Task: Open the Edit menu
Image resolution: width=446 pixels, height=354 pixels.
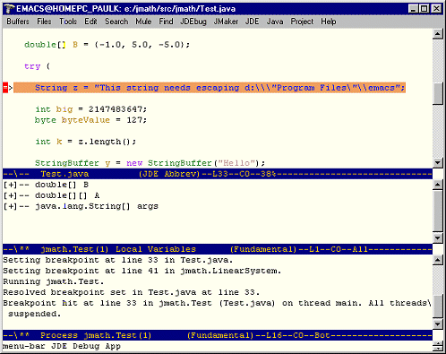Action: pos(90,22)
